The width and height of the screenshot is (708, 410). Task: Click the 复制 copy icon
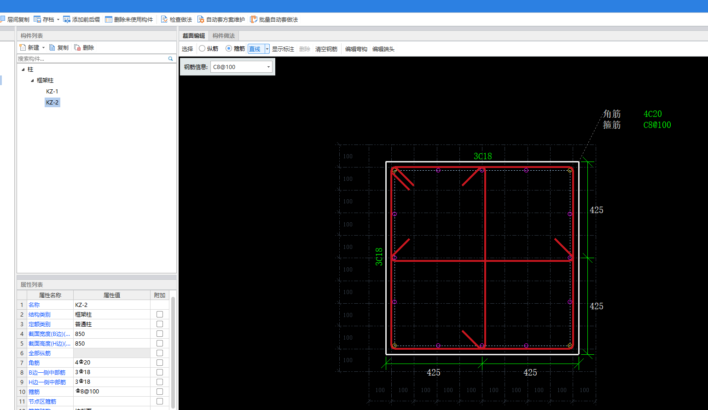click(52, 47)
